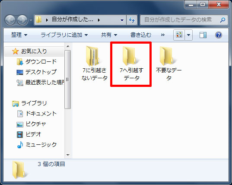Click the 7へ引越すデータ folder name
232x185 pixels.
[131, 74]
